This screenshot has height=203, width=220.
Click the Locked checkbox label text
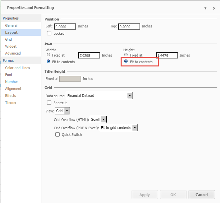pos(59,33)
